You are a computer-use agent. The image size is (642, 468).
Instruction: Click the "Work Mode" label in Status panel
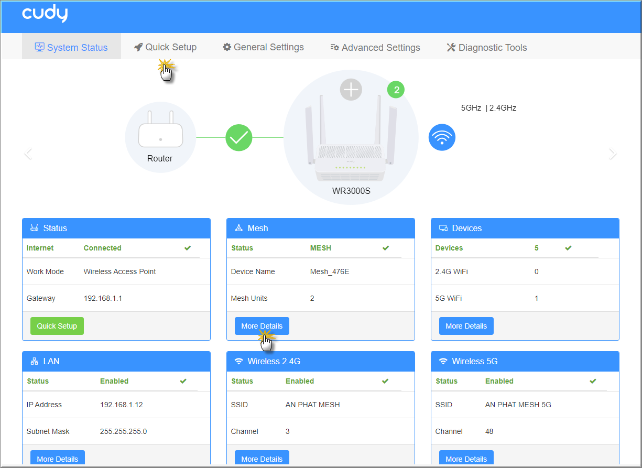45,272
